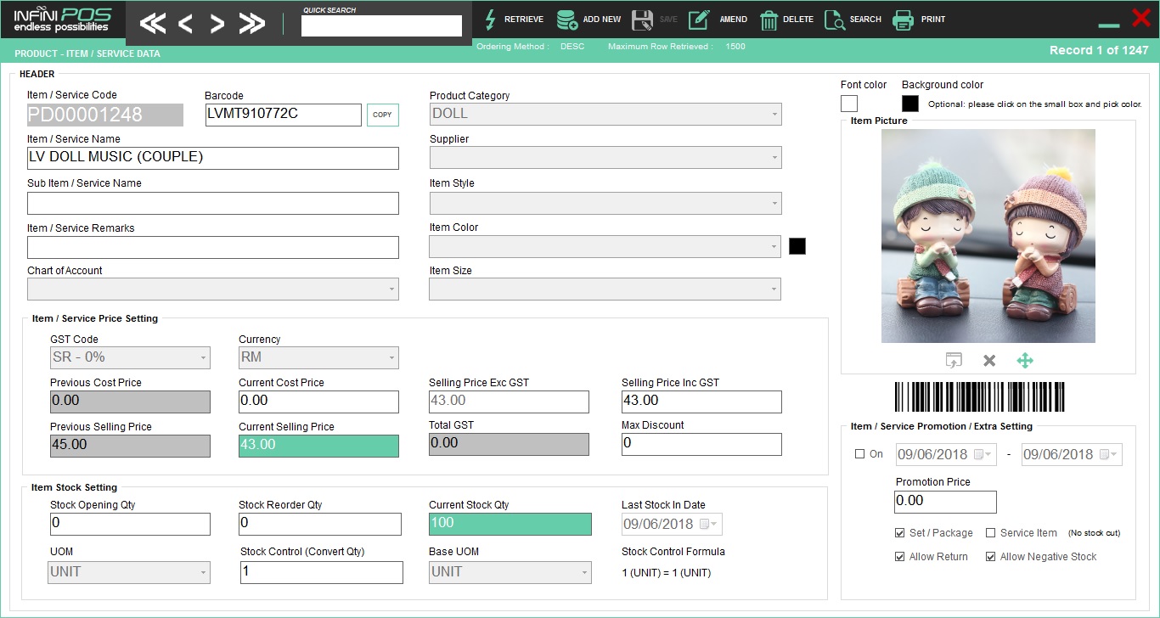The width and height of the screenshot is (1160, 618).
Task: Click the Add New label in toolbar
Action: [602, 20]
